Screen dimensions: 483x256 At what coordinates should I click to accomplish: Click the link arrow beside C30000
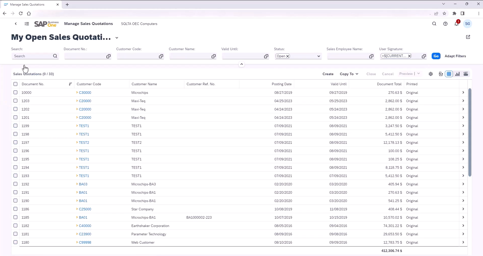[x=77, y=93]
